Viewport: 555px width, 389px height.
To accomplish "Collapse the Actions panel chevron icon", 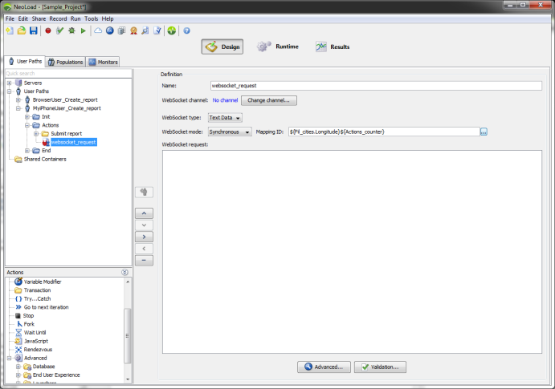I will click(x=124, y=273).
